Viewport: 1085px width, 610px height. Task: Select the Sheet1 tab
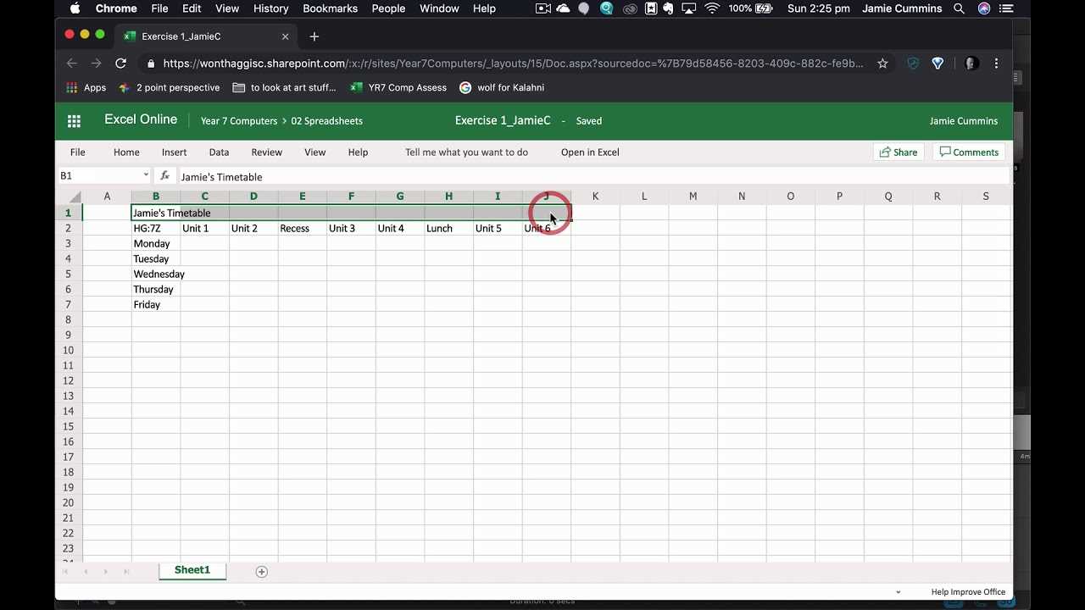(x=192, y=570)
